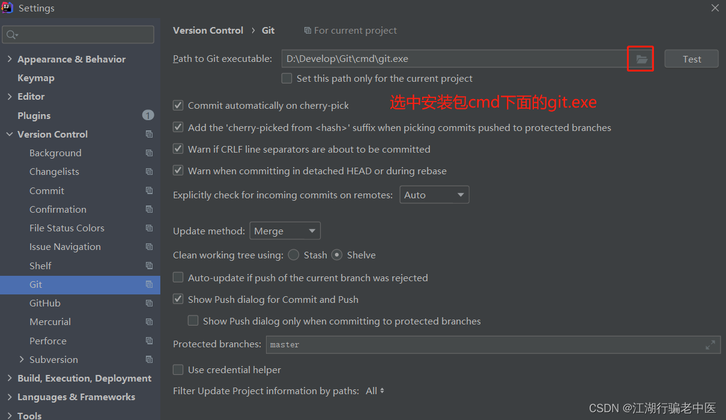
Task: Click the project-level icon beside Git item
Action: tap(149, 285)
